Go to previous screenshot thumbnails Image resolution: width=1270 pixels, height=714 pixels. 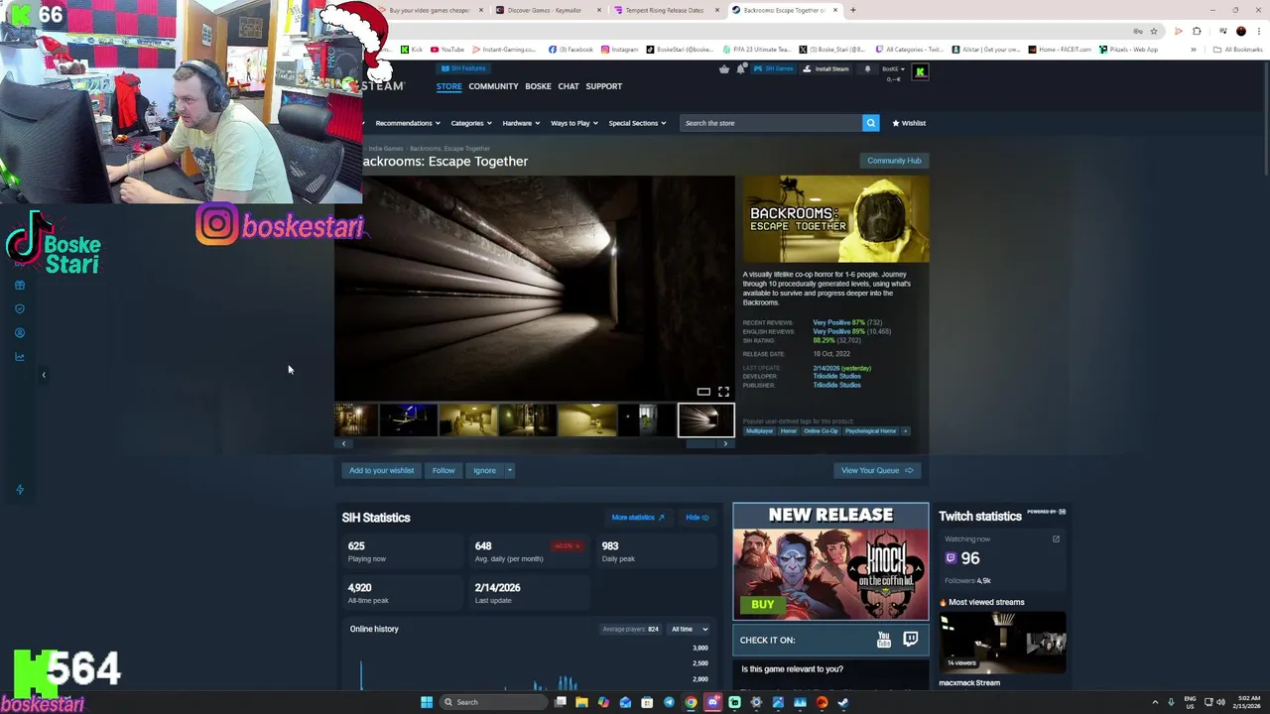(343, 444)
